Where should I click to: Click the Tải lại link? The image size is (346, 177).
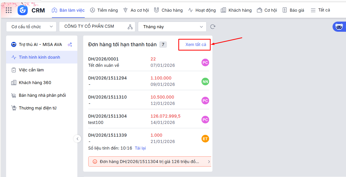(140, 148)
